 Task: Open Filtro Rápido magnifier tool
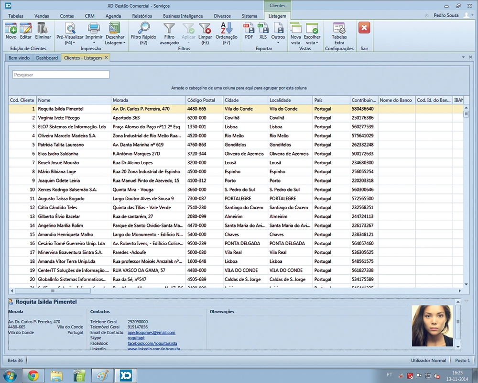pyautogui.click(x=143, y=28)
